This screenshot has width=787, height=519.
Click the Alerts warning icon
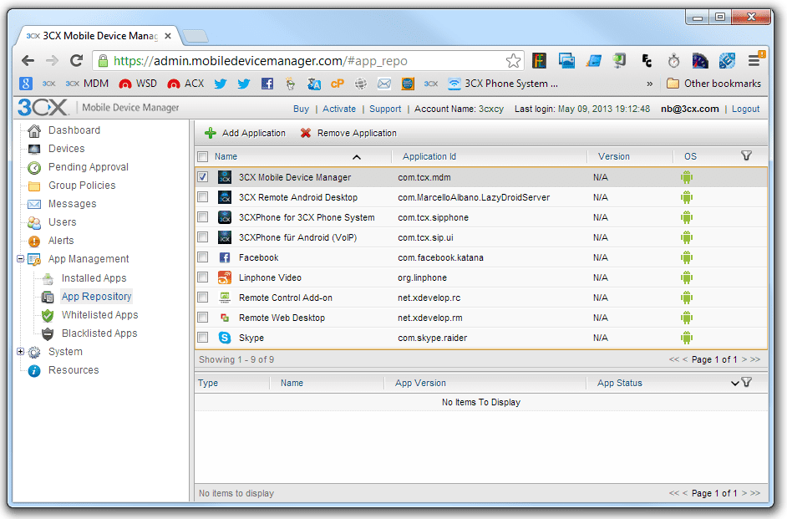coord(34,242)
